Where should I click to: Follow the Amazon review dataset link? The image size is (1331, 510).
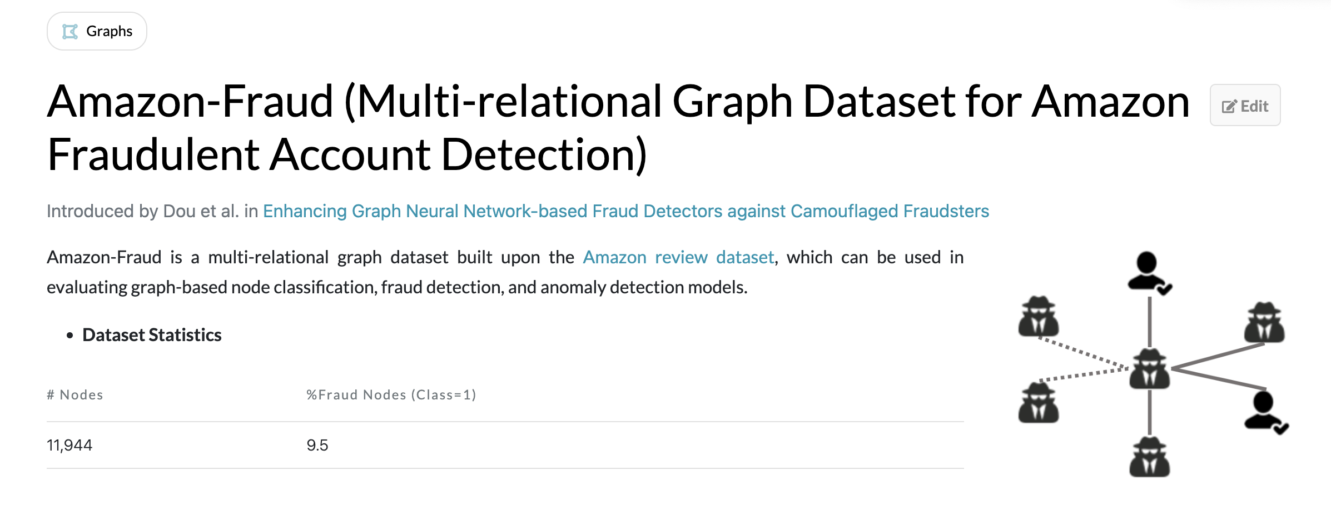[x=678, y=257]
